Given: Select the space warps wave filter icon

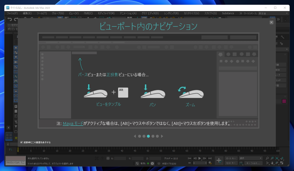Looking at the screenshot, I should (x=16, y=72).
